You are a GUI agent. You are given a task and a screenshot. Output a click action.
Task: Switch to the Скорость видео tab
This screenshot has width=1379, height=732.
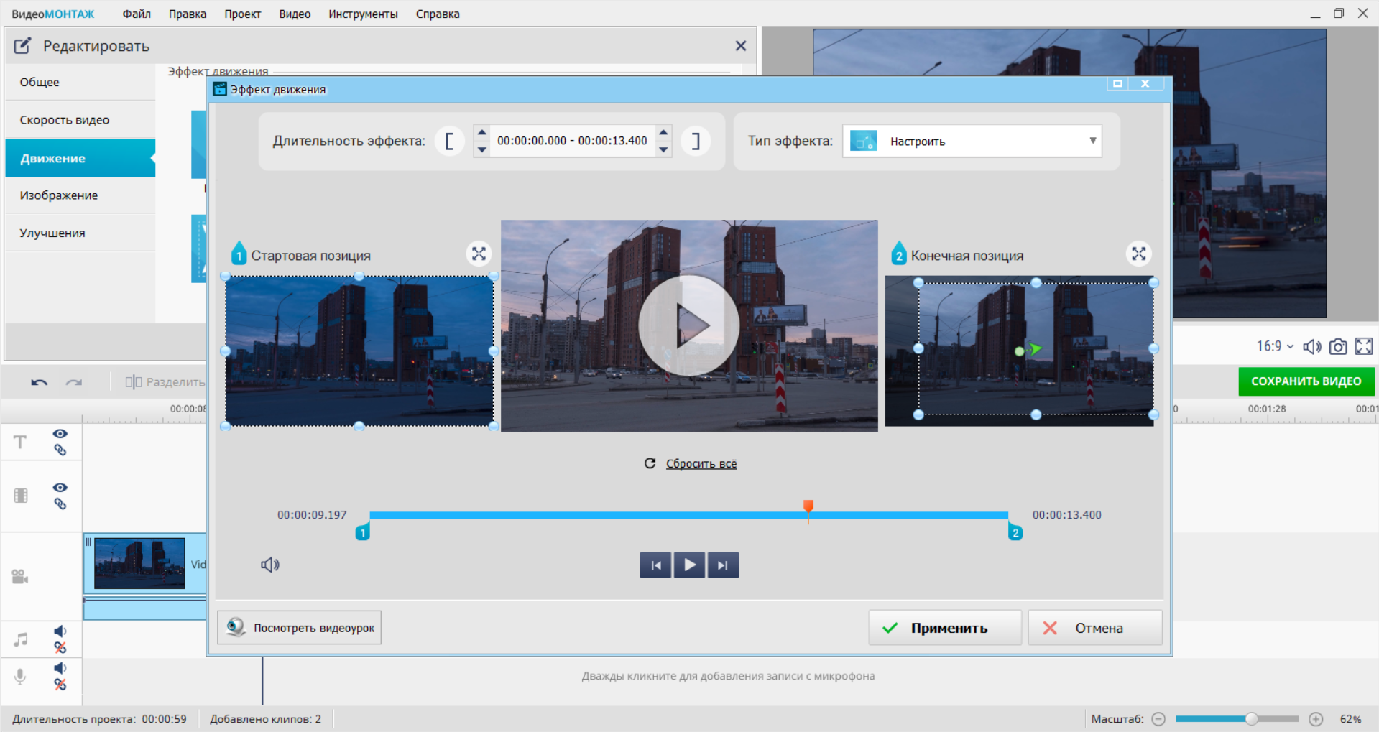tap(80, 120)
